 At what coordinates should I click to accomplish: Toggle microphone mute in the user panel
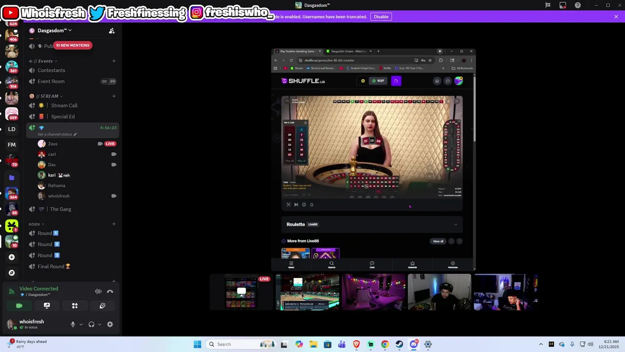point(73,325)
